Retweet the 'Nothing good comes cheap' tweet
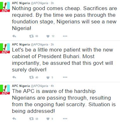The height and width of the screenshot is (122, 120). (31, 36)
